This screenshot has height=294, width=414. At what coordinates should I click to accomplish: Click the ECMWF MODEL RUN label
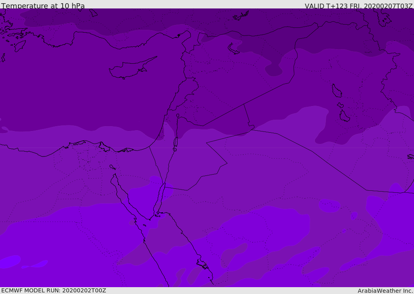pos(53,290)
